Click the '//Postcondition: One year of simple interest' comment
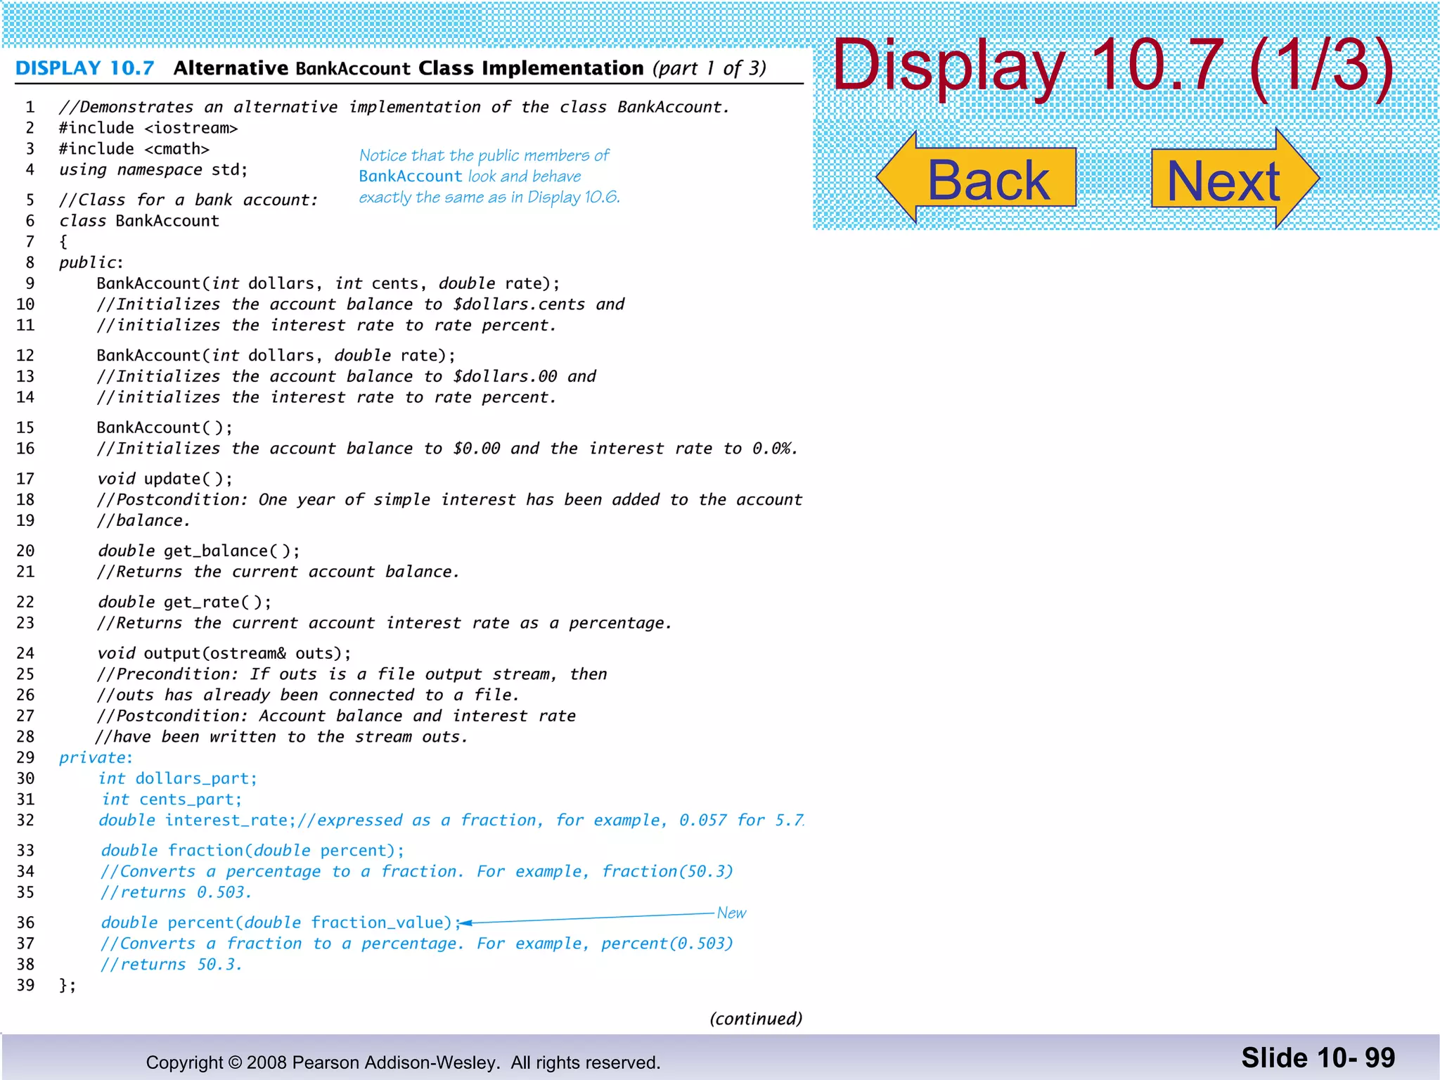The height and width of the screenshot is (1080, 1440). pyautogui.click(x=449, y=500)
